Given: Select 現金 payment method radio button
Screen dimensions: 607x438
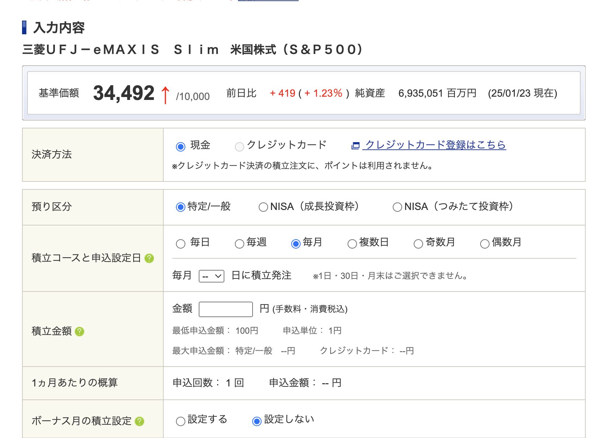Looking at the screenshot, I should click(180, 146).
